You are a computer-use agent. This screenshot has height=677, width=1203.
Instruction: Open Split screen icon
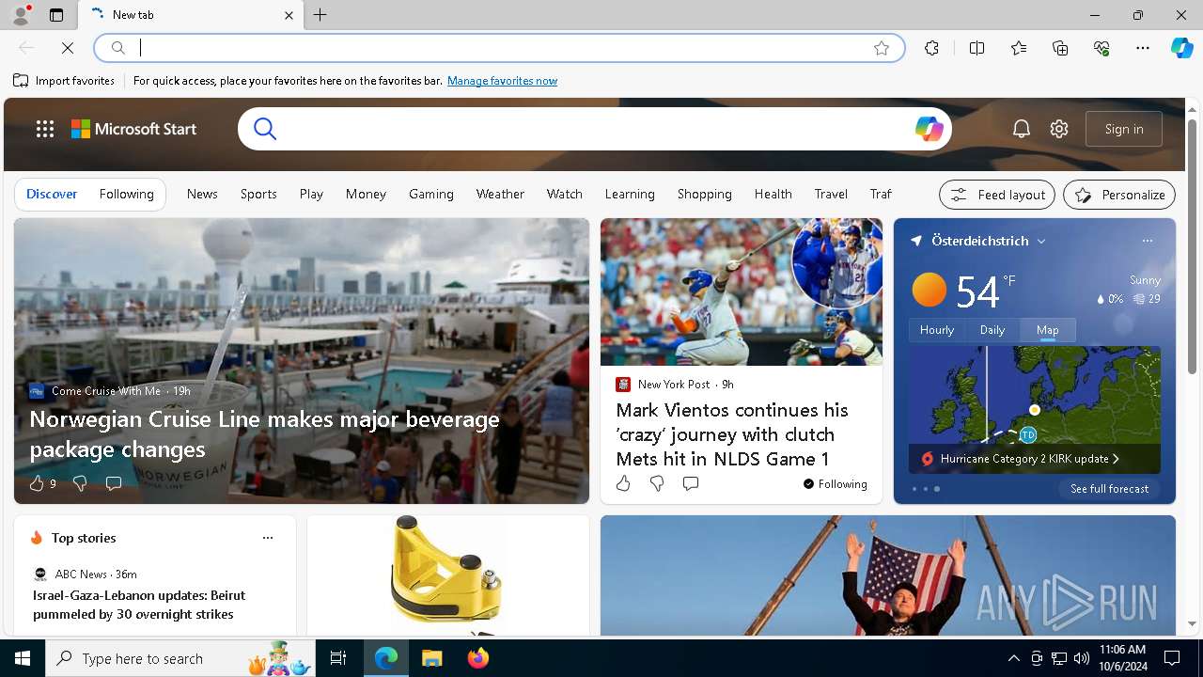point(977,48)
